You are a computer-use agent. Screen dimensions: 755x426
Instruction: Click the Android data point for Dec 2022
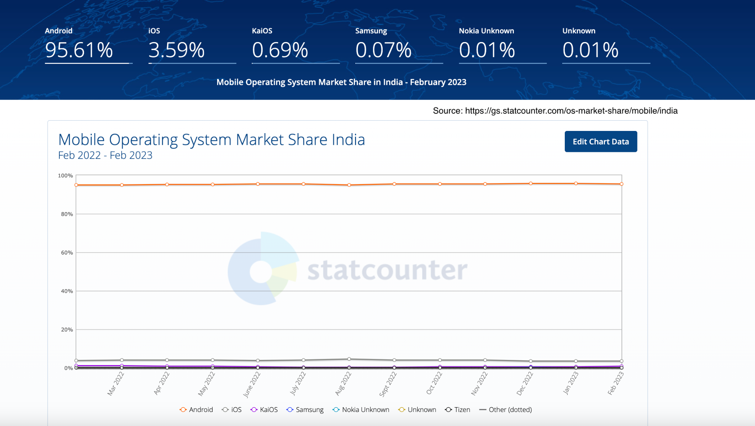click(x=530, y=183)
